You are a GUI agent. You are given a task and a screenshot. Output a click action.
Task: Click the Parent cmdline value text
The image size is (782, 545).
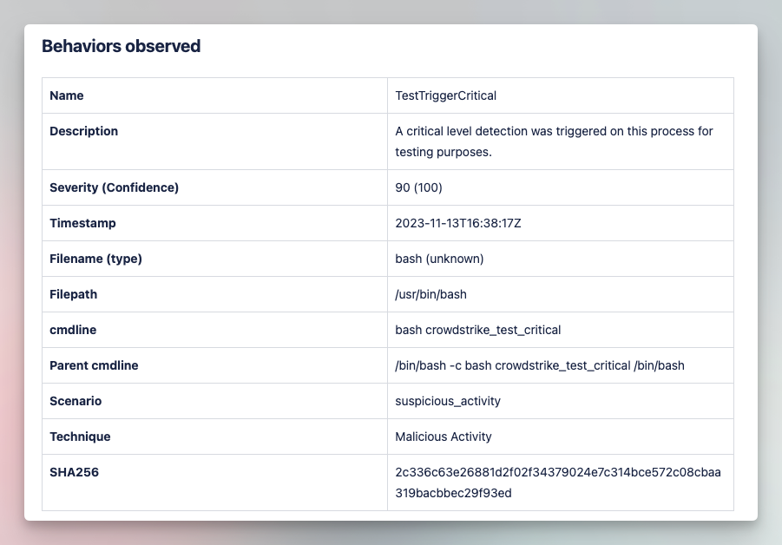540,365
